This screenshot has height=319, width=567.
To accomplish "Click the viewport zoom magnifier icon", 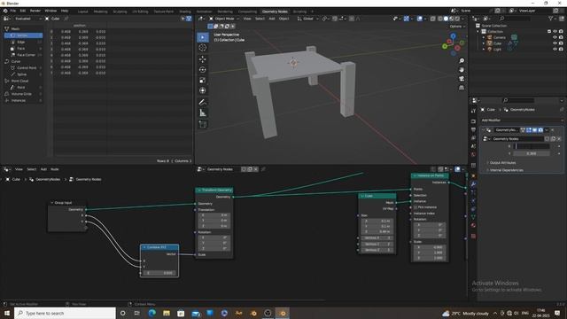I will (462, 61).
